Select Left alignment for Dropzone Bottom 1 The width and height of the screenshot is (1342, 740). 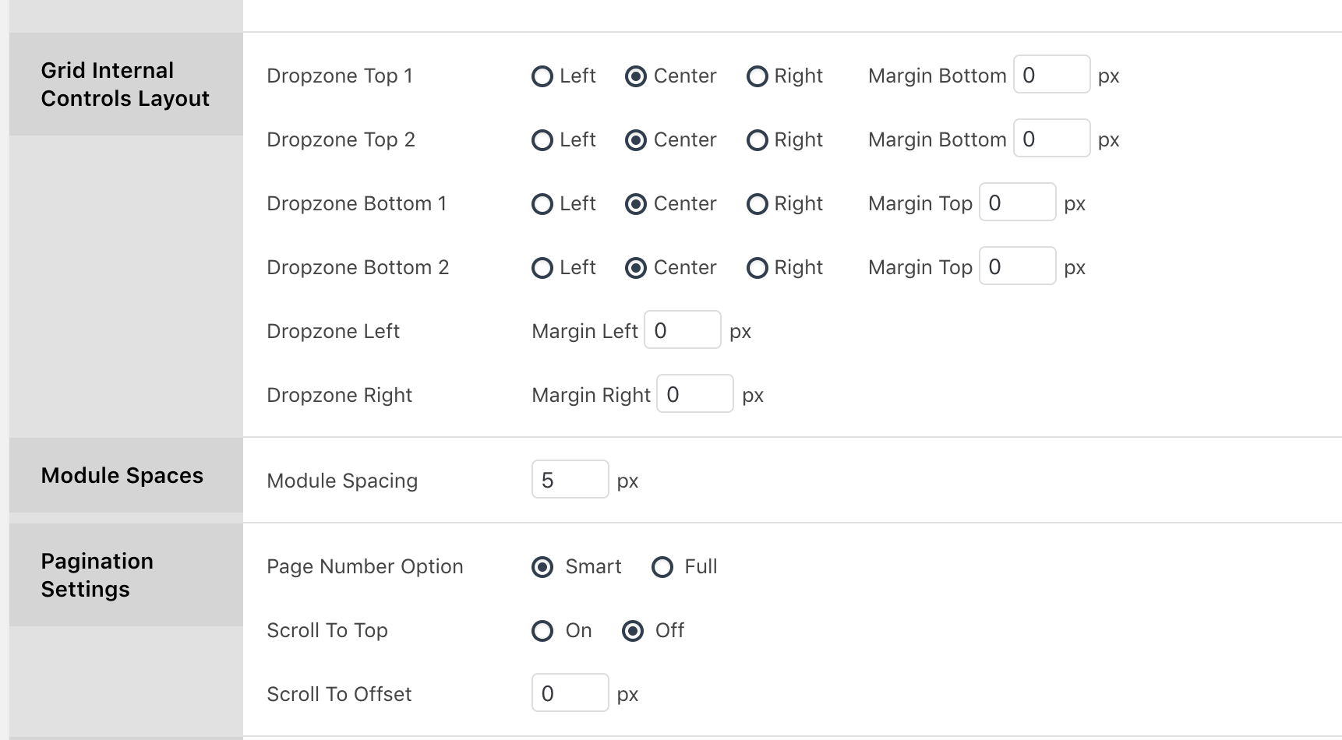(542, 203)
